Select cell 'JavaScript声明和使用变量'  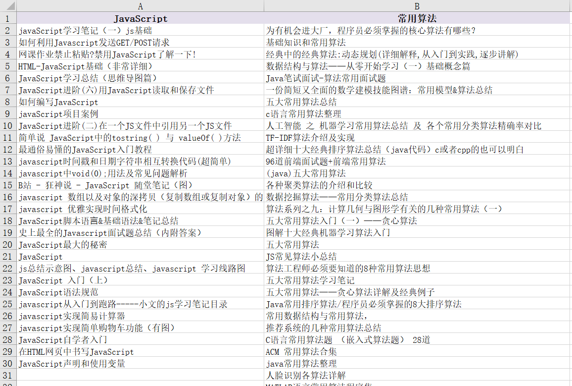click(141, 363)
